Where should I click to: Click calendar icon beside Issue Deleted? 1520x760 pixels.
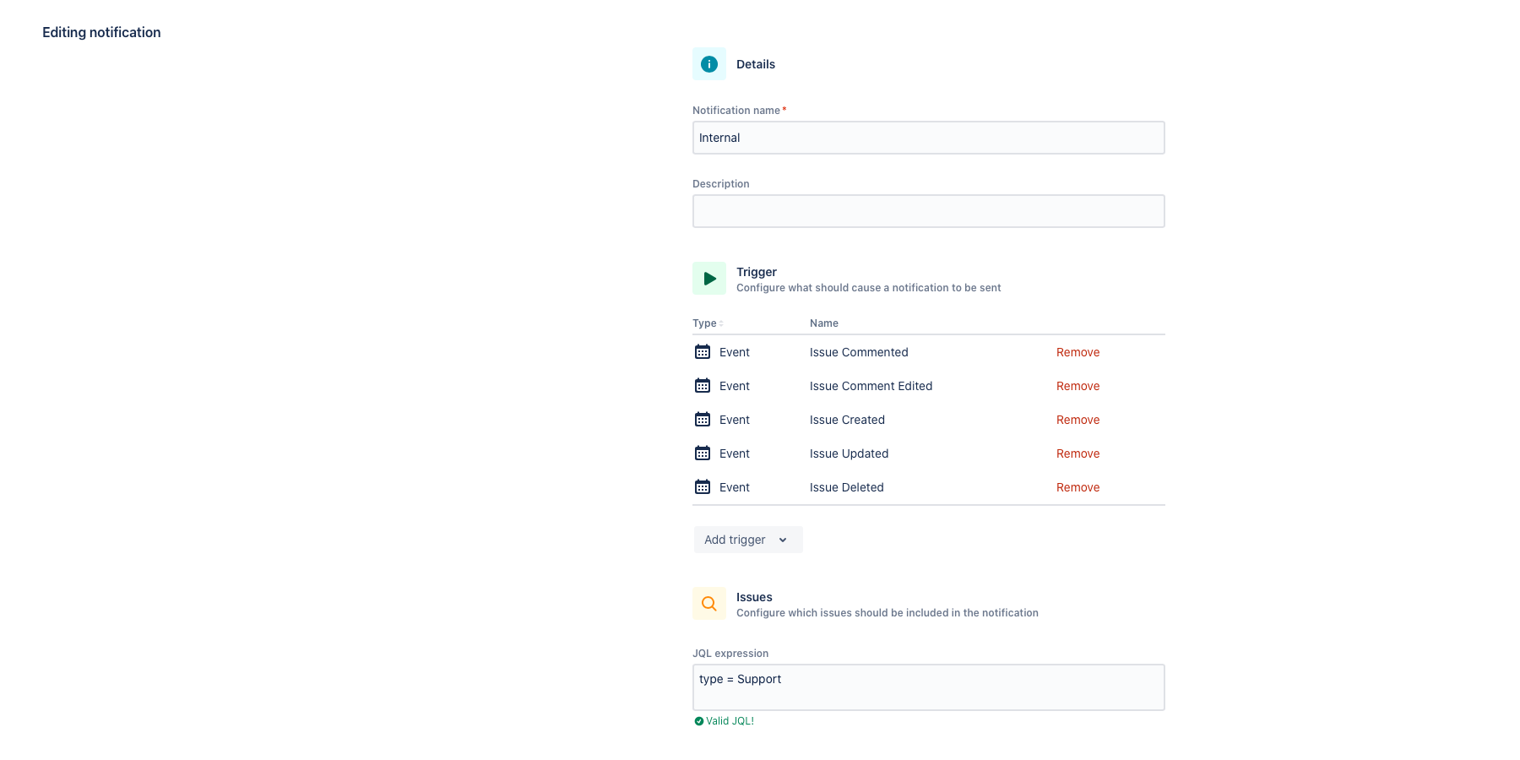(x=703, y=487)
